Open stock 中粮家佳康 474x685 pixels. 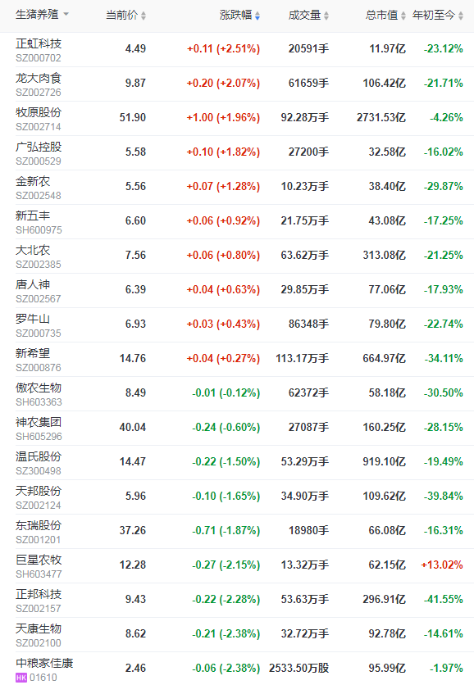[x=44, y=663]
